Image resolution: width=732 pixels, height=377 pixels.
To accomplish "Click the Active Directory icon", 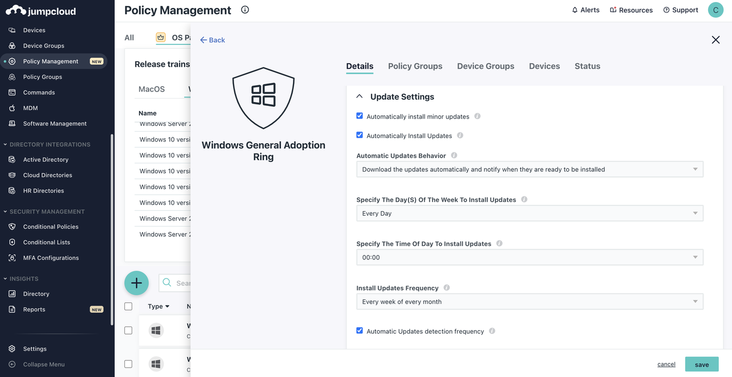I will [12, 160].
